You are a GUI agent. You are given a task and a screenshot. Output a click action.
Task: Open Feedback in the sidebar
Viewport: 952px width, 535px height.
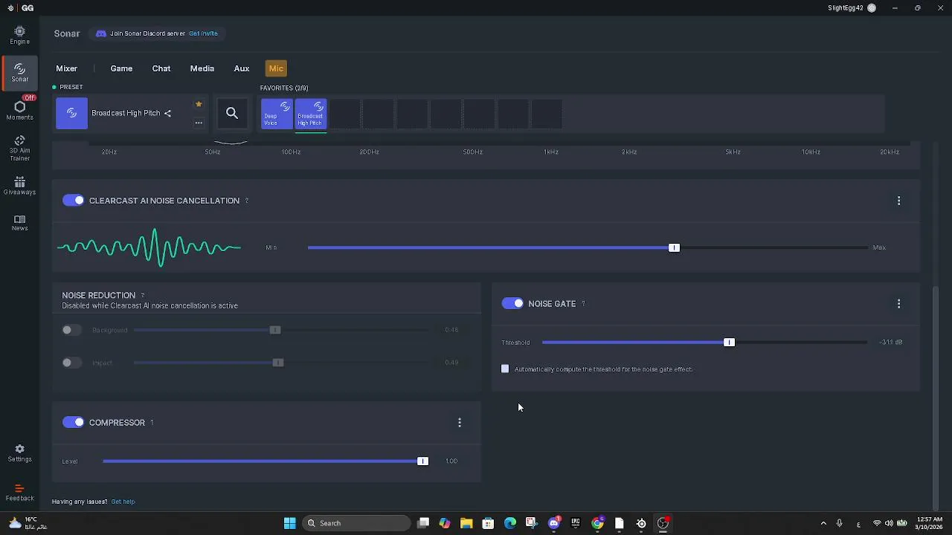tap(19, 493)
